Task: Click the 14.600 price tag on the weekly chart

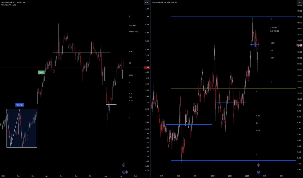Action: point(299,45)
